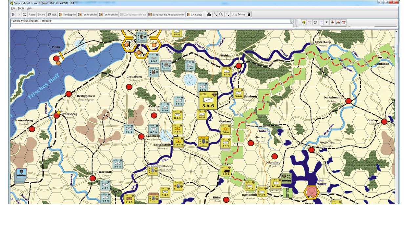Select the 1 Armia headquarters counter
Screen dimensions: 420x251
(x=178, y=186)
